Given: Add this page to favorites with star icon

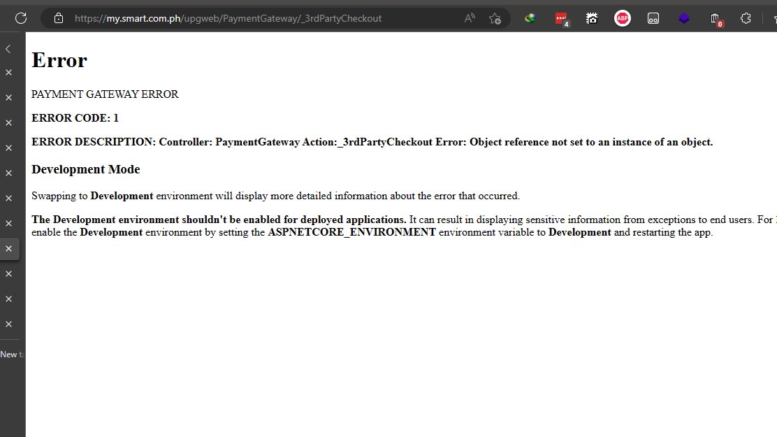Looking at the screenshot, I should click(x=495, y=18).
